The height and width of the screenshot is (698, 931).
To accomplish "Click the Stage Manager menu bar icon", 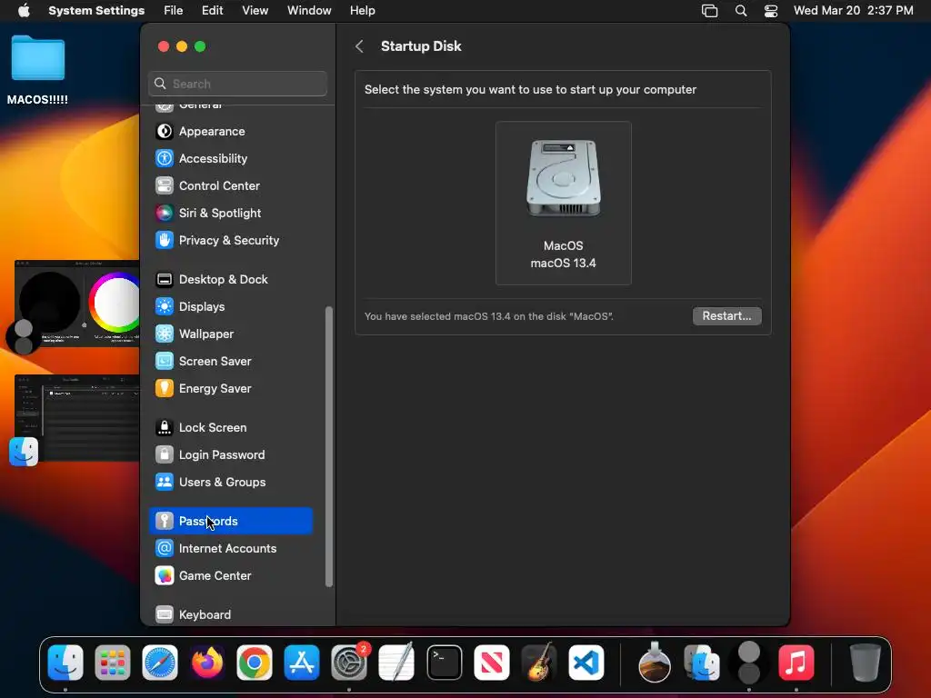I will pos(709,11).
